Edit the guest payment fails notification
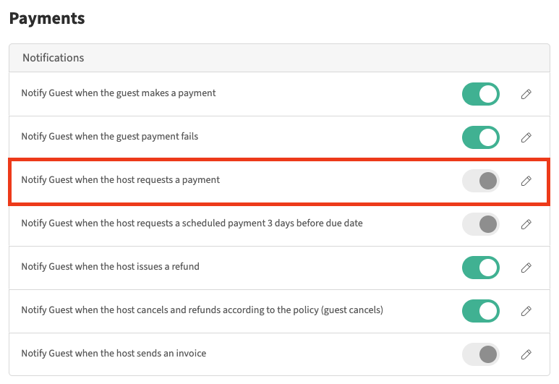This screenshot has width=559, height=384. (526, 137)
